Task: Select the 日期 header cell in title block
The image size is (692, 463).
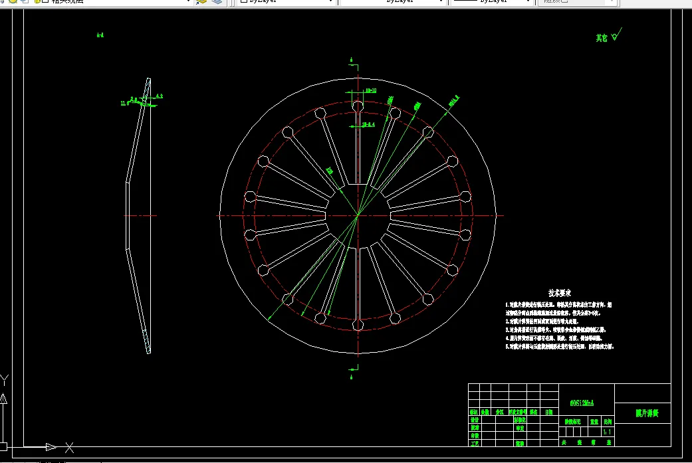Action: pos(549,413)
